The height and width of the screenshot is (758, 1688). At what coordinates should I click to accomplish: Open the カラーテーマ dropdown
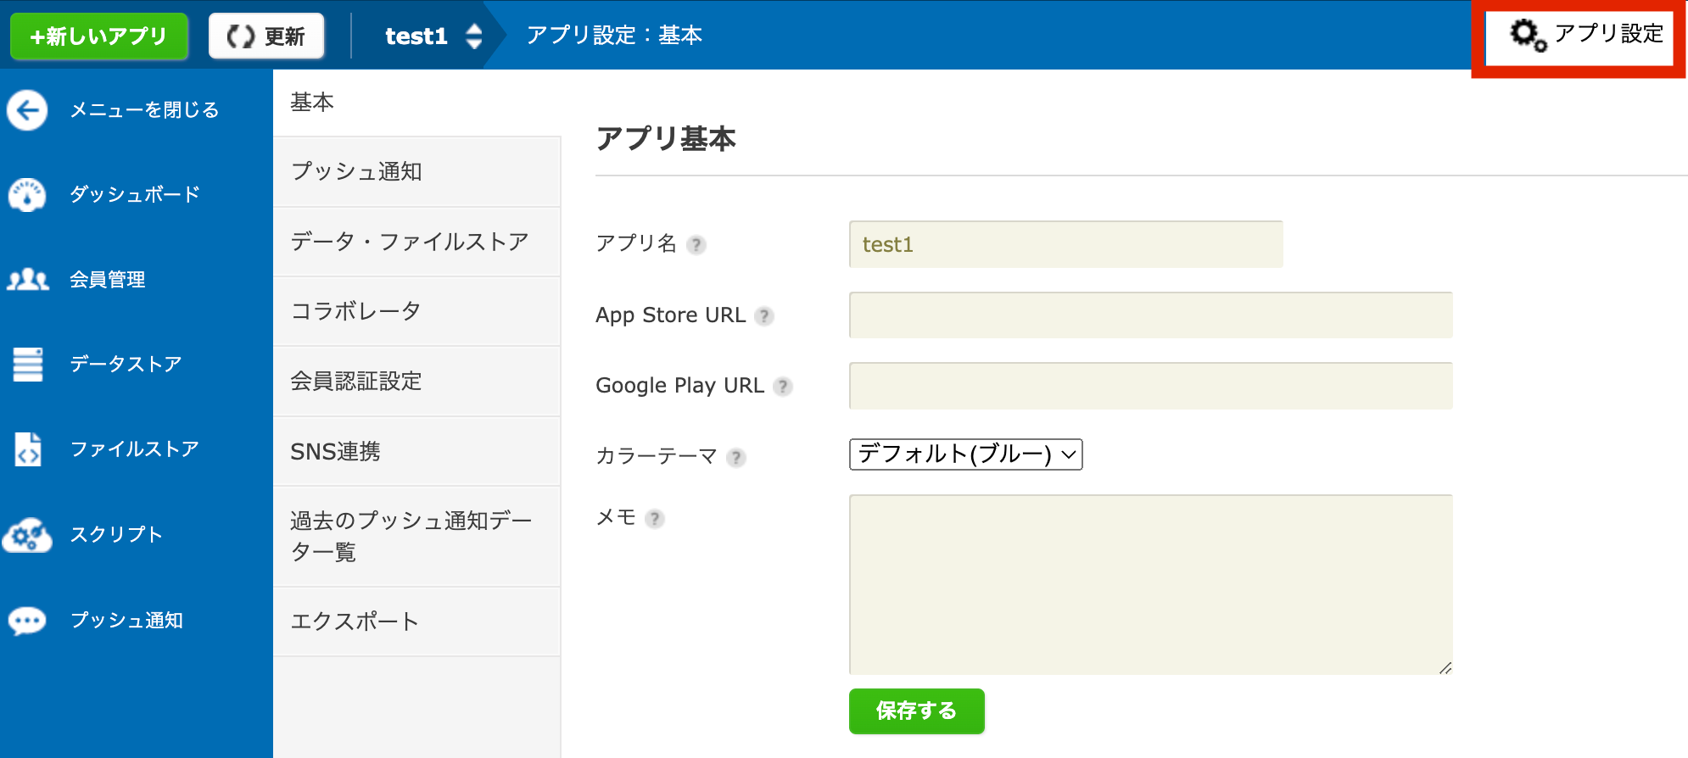pos(965,454)
